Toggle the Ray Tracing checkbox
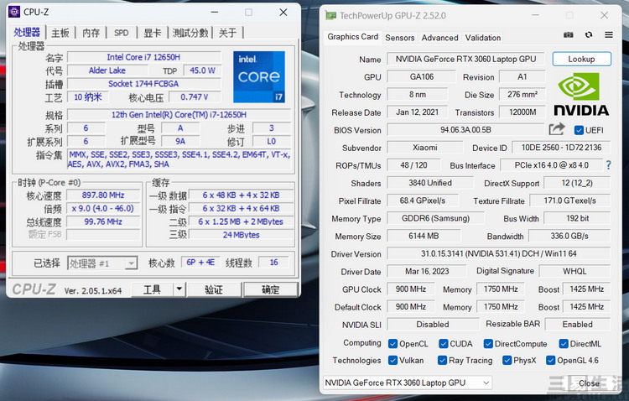This screenshot has height=401, width=629. [x=442, y=361]
